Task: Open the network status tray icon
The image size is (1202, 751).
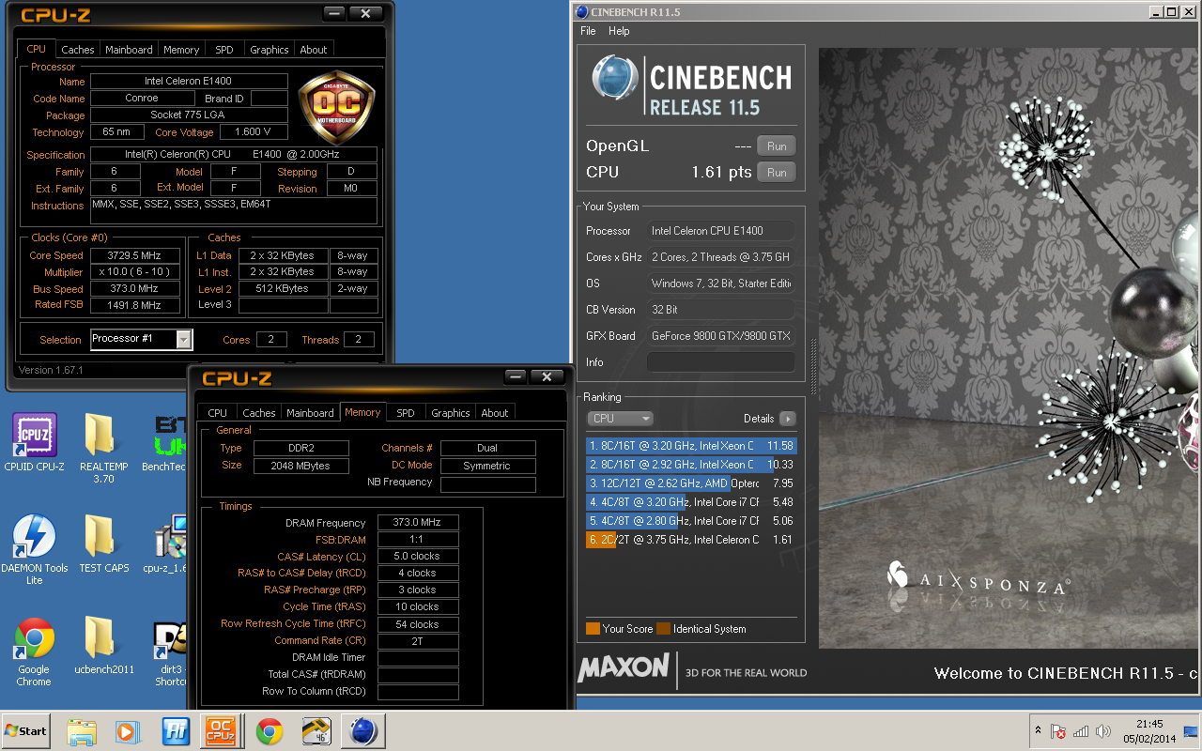Action: tap(1081, 731)
